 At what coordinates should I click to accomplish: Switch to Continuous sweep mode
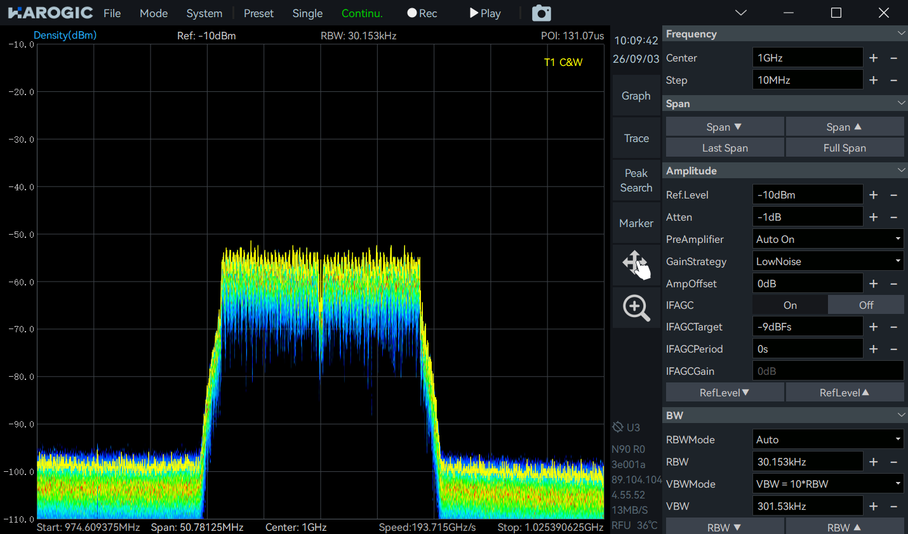pyautogui.click(x=362, y=13)
